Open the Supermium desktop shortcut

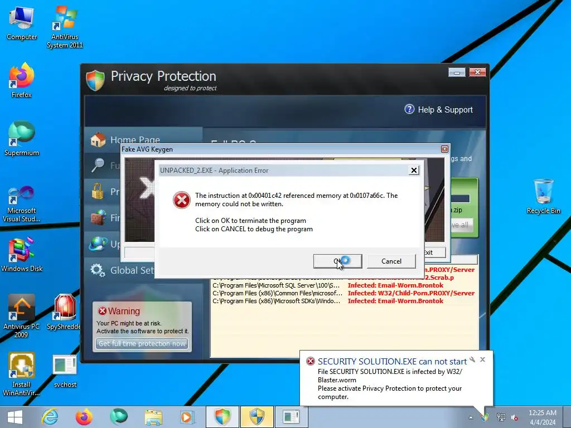coord(22,138)
